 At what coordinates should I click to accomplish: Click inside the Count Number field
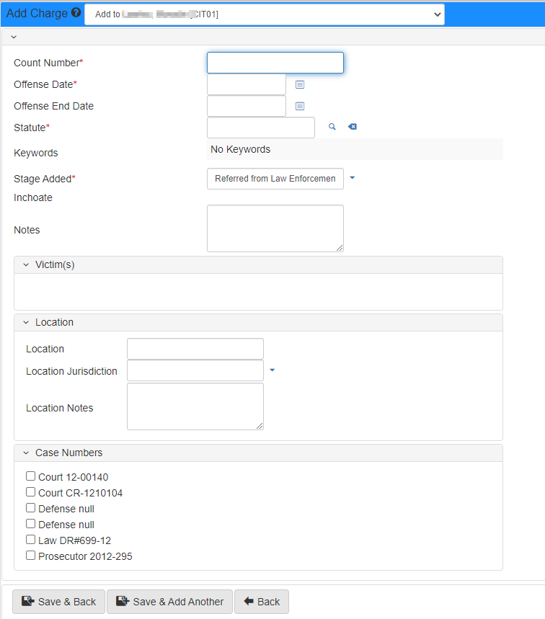pos(275,63)
